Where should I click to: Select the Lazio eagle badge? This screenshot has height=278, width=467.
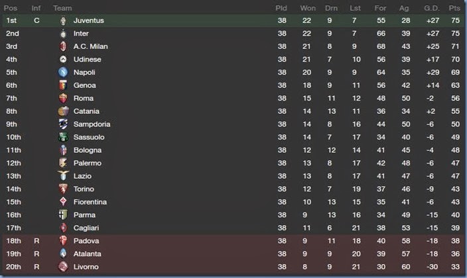point(63,175)
